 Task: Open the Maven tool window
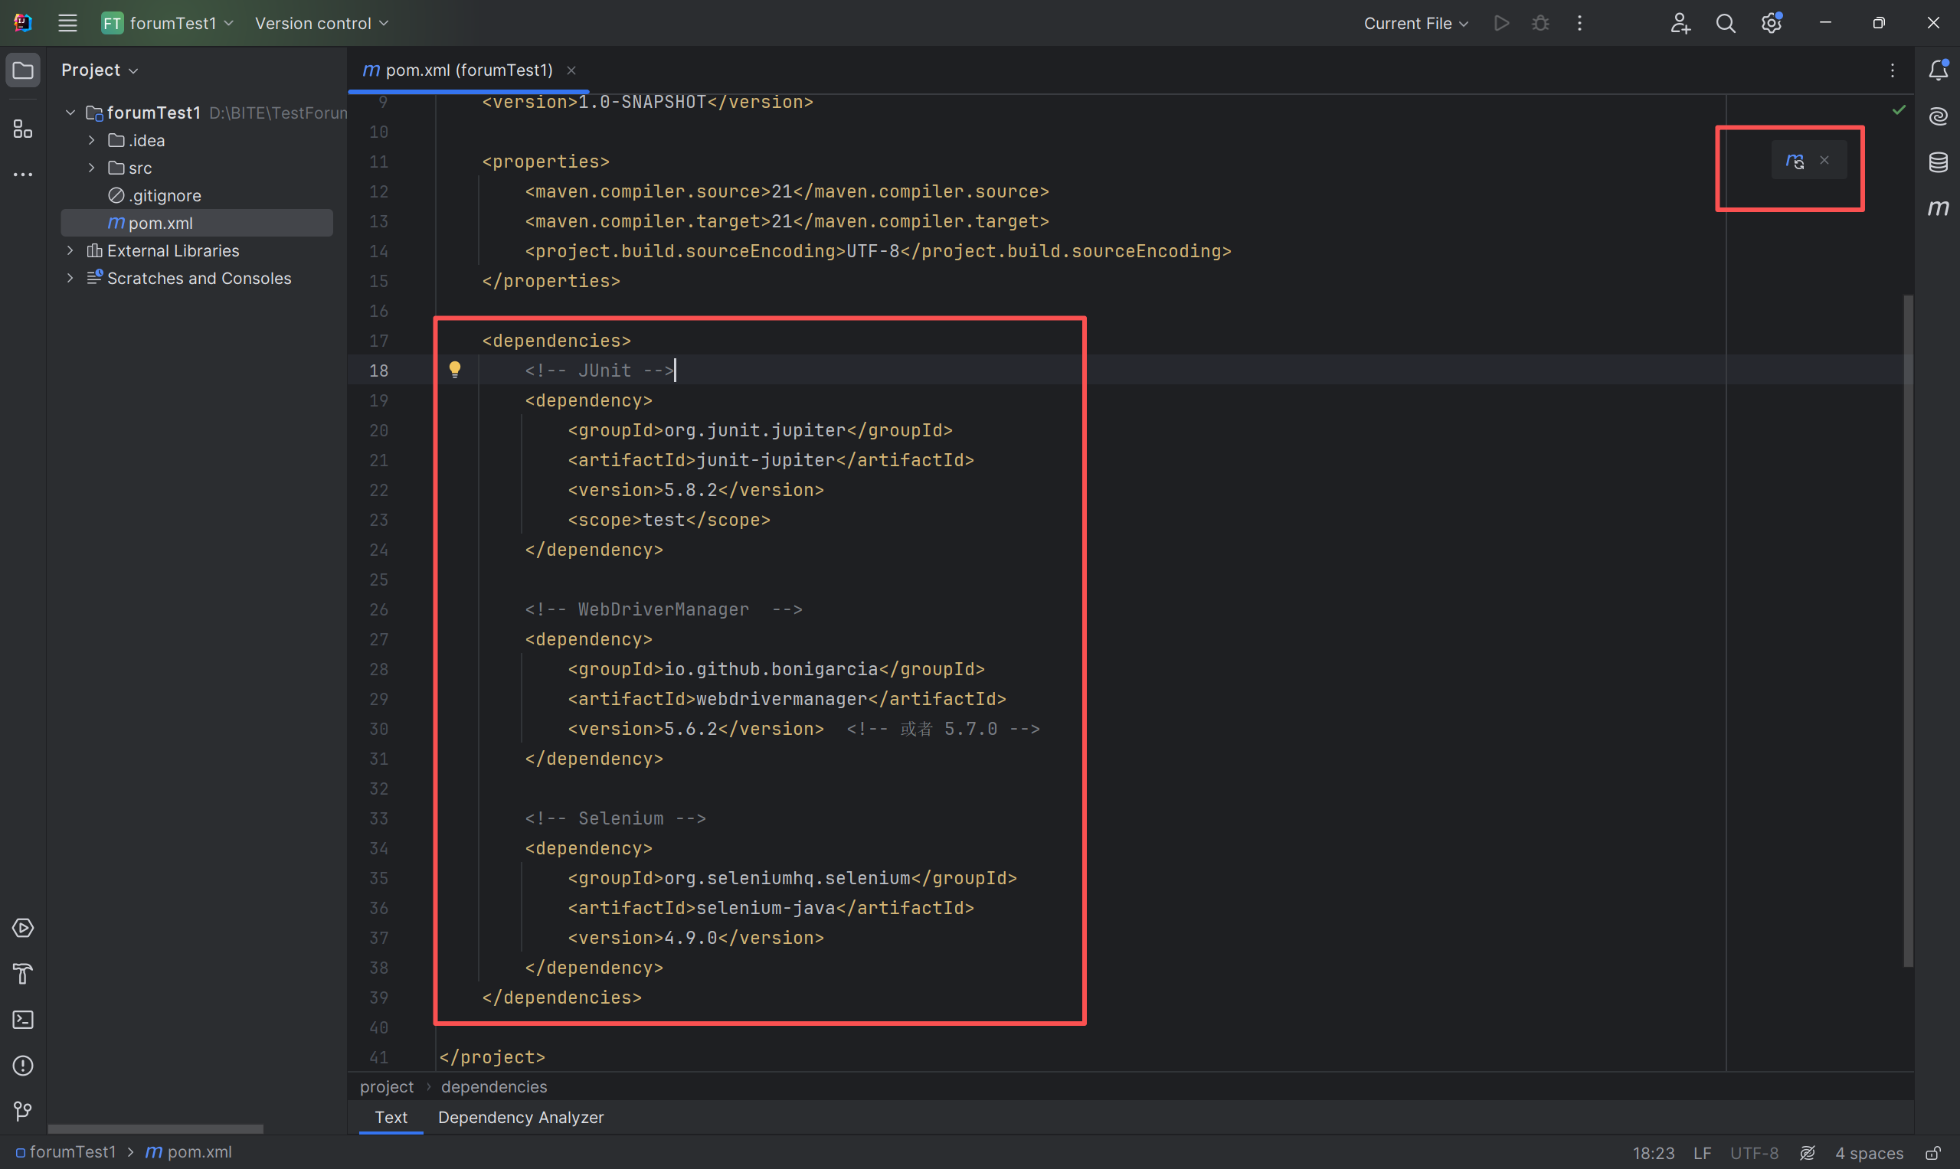click(1938, 208)
